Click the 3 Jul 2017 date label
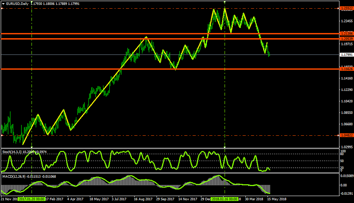Image resolution: width=354 pixels, height=203 pixels. (119, 199)
